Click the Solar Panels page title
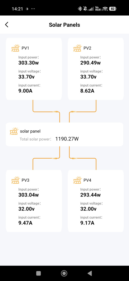 point(64,25)
